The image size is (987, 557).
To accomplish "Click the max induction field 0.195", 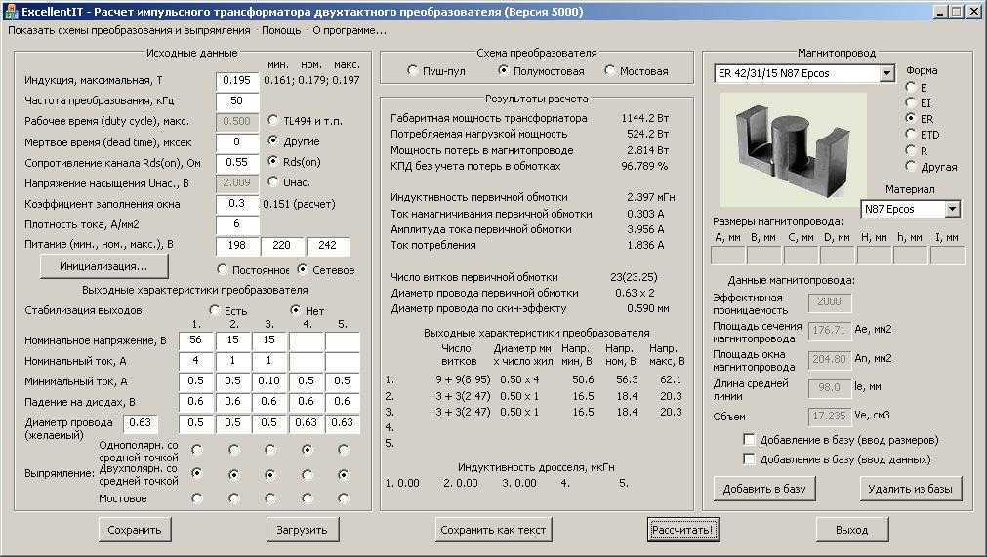I will (236, 80).
